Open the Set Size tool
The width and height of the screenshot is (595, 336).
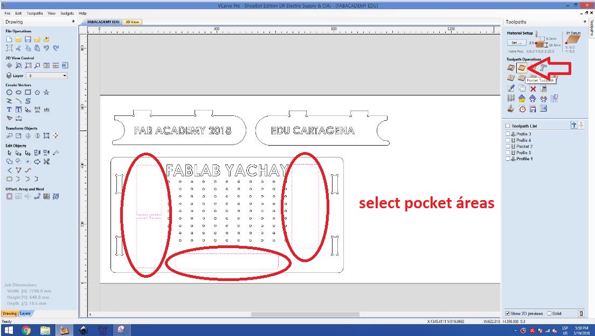(18, 136)
